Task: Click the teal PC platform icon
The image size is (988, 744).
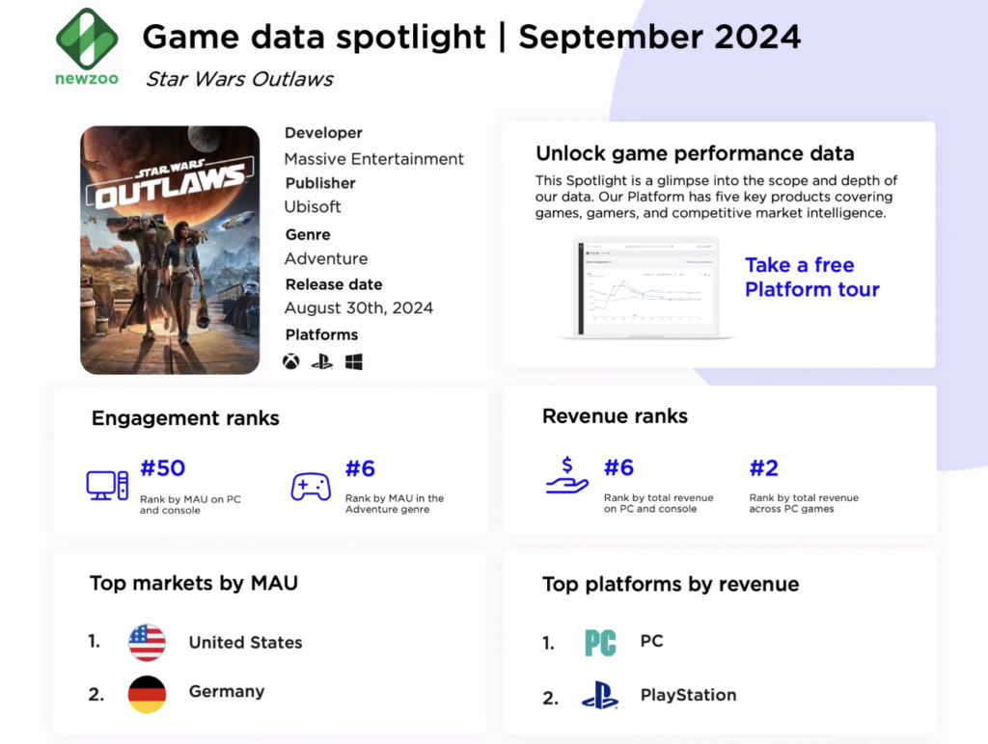Action: [x=600, y=643]
